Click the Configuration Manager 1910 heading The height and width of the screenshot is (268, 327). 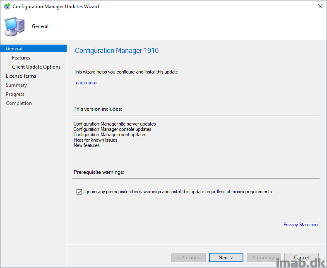tap(117, 50)
